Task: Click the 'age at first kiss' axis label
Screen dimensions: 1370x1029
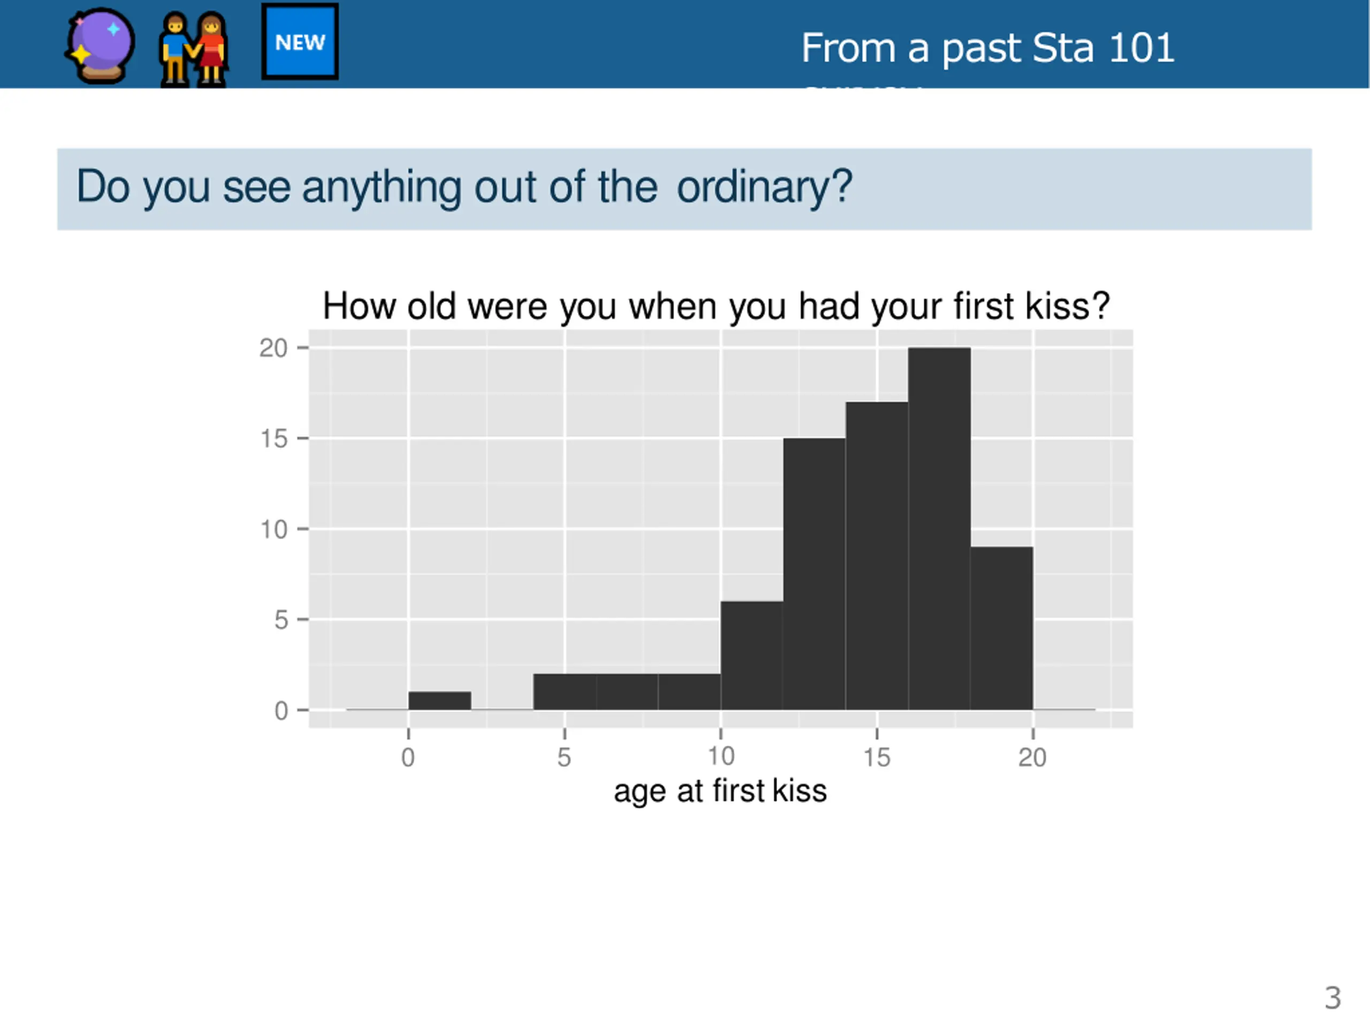Action: pos(720,791)
